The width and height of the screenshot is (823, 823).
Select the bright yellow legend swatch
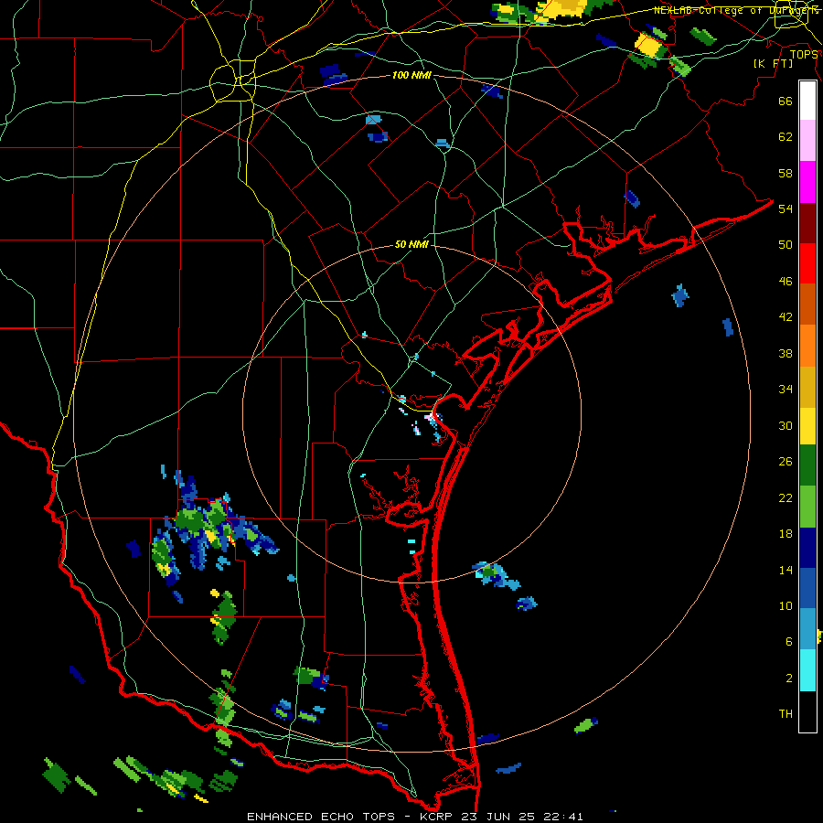click(x=807, y=426)
